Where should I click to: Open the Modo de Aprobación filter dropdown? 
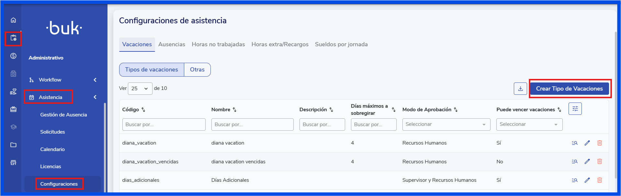pyautogui.click(x=446, y=125)
